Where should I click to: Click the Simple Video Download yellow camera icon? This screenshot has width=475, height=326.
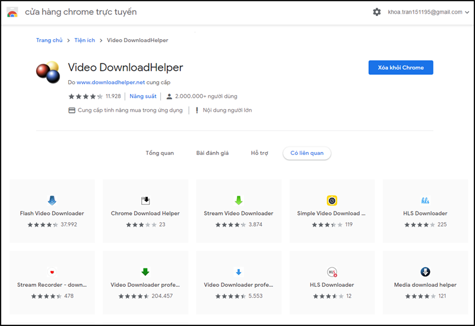(332, 200)
